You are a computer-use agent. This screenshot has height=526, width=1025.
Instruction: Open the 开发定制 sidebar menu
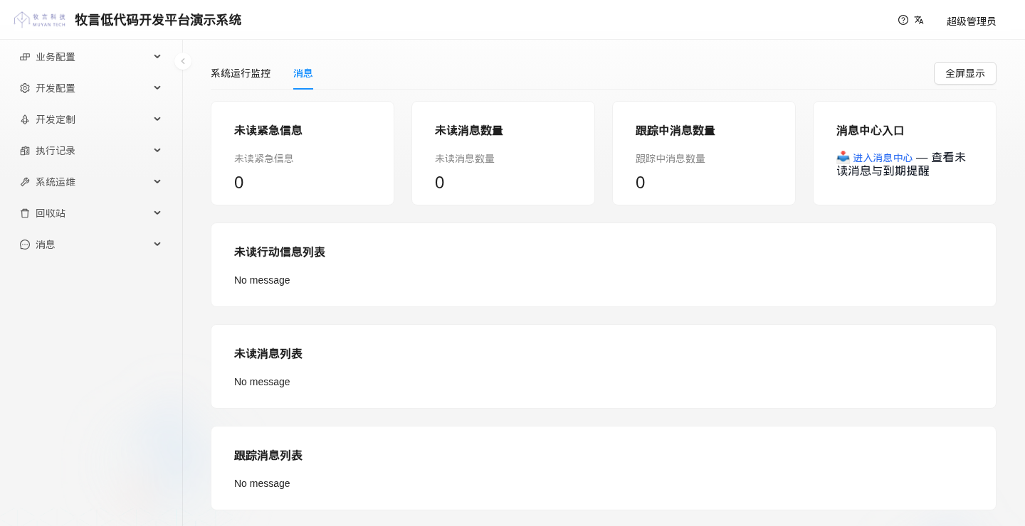[x=91, y=119]
